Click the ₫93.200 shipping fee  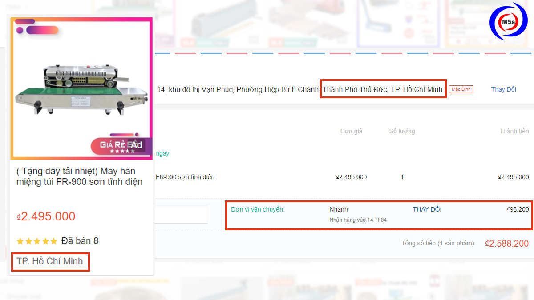[x=518, y=209]
